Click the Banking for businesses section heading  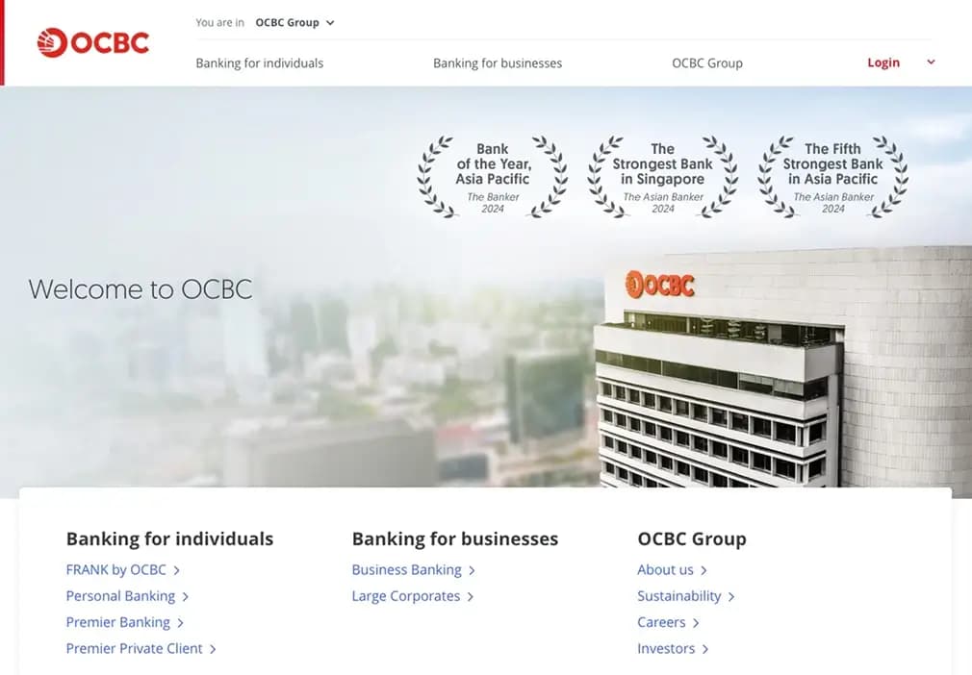455,538
